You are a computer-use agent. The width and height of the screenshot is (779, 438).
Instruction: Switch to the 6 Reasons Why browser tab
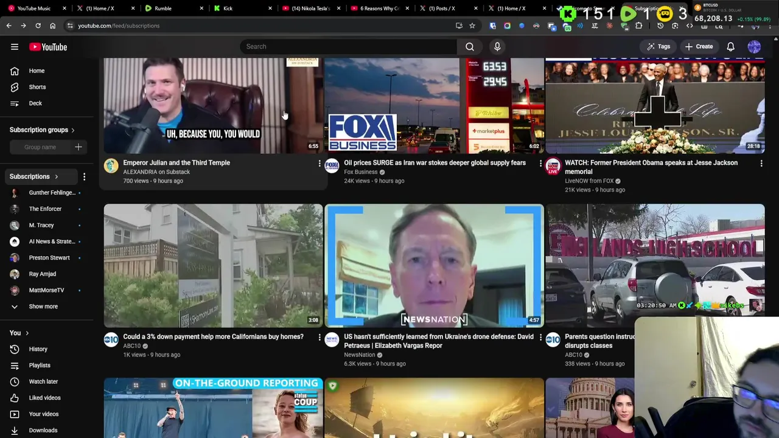click(379, 9)
